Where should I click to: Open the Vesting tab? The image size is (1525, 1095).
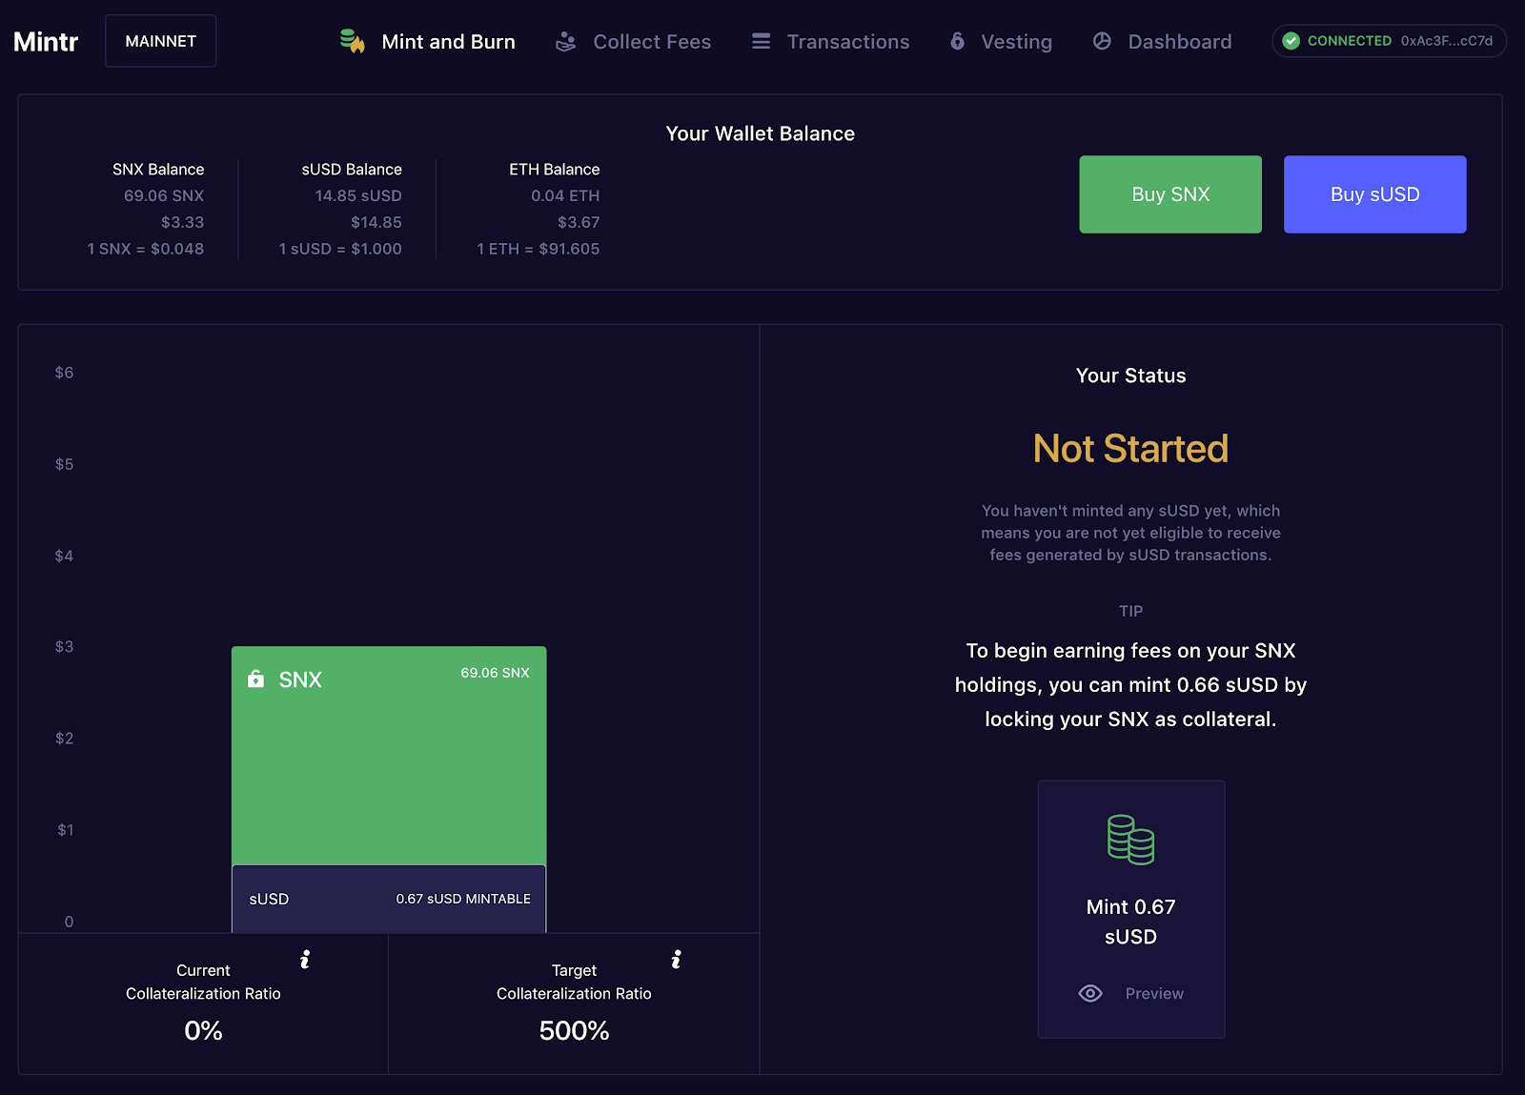coord(1001,42)
